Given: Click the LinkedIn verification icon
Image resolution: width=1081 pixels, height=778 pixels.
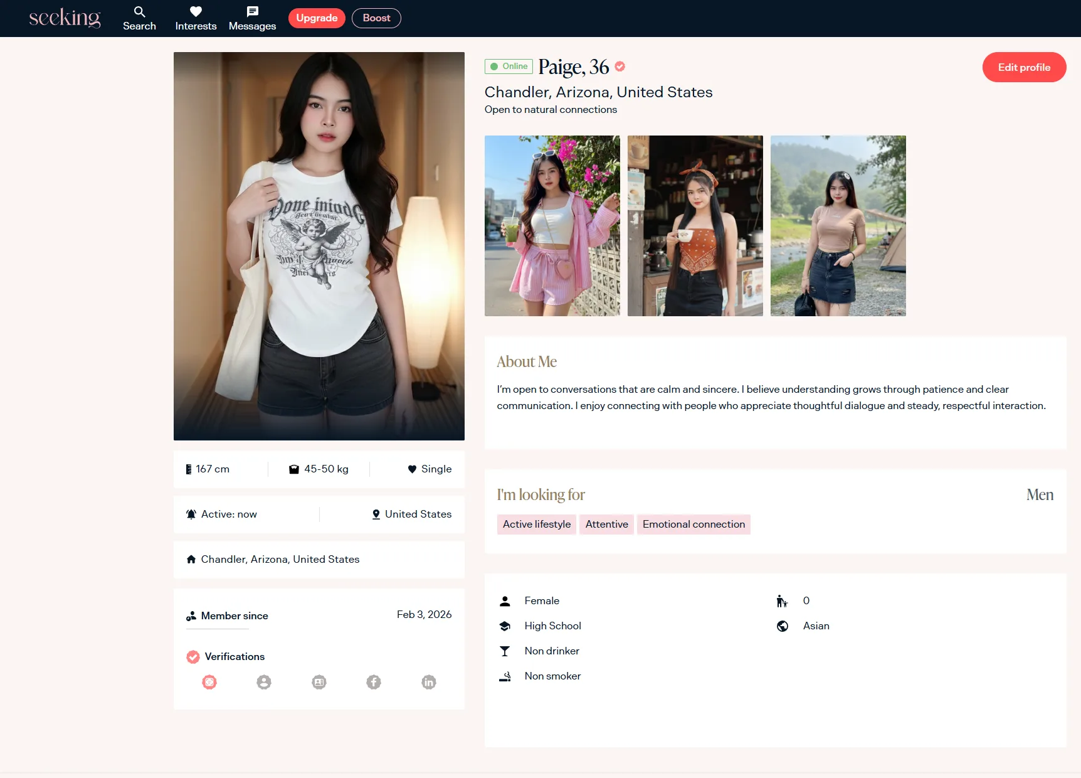Looking at the screenshot, I should [x=429, y=682].
